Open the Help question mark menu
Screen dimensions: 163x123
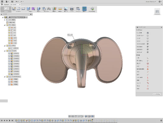tap(160, 2)
